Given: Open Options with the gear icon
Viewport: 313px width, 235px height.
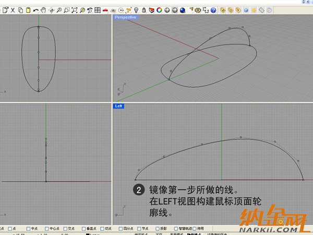Looking at the screenshot, I should click(x=198, y=10).
